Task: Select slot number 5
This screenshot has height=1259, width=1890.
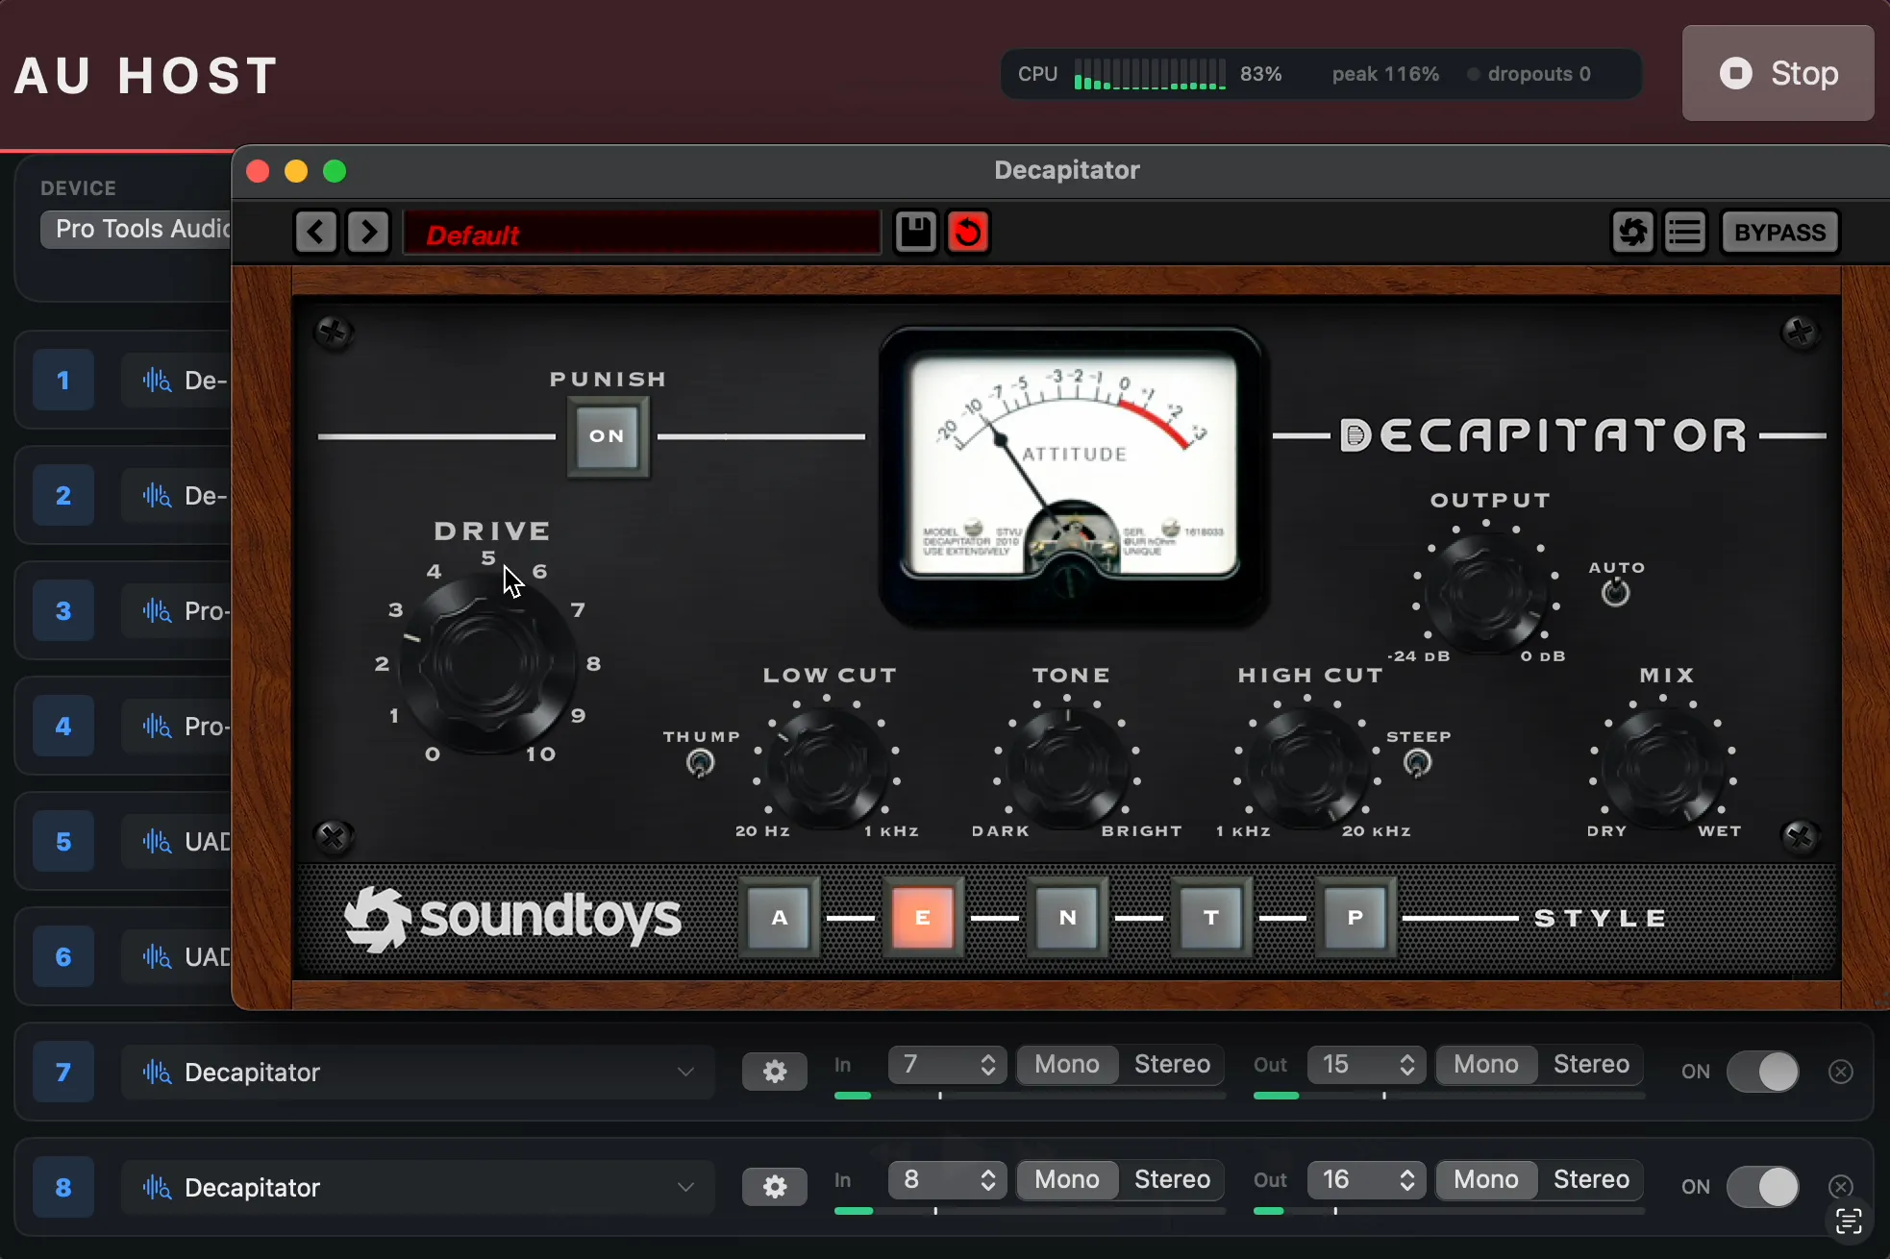Action: click(63, 842)
